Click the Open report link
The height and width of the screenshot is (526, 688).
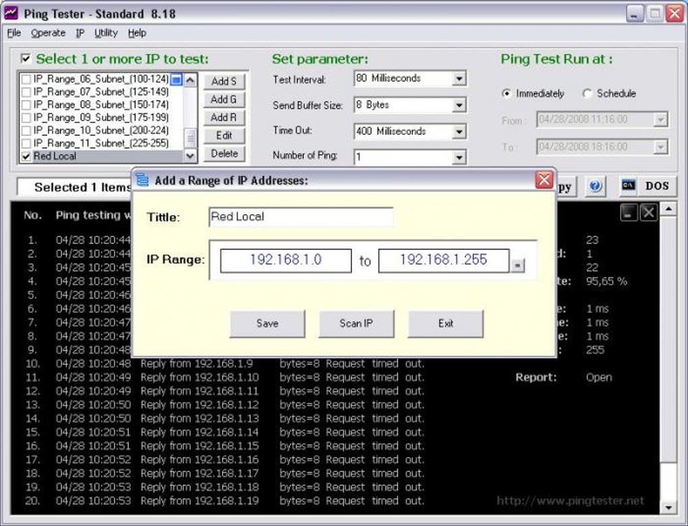[599, 377]
